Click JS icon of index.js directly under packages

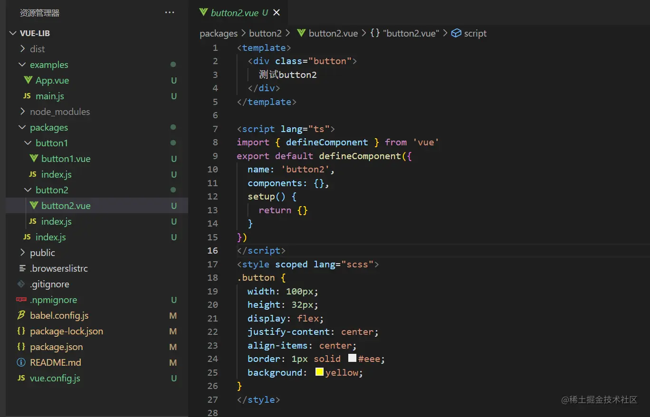click(x=27, y=237)
